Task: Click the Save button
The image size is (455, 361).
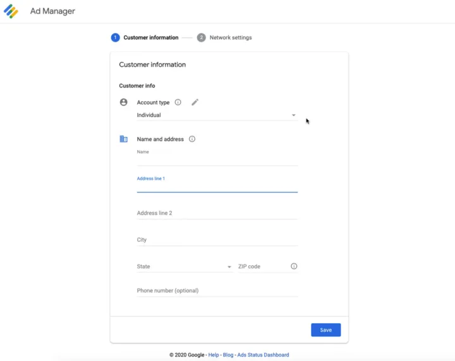Action: pos(326,330)
